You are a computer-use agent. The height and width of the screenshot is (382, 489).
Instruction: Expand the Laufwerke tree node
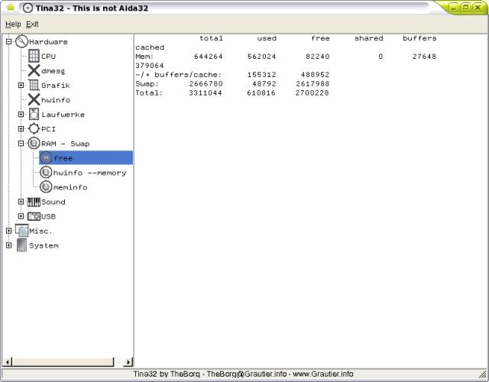[x=21, y=114]
